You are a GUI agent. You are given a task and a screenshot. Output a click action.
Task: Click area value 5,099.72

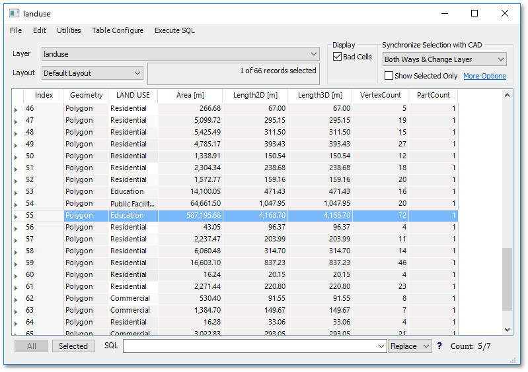(x=190, y=120)
